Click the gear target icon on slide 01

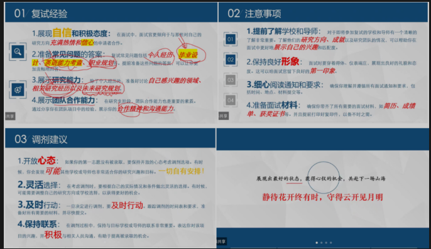(x=18, y=90)
